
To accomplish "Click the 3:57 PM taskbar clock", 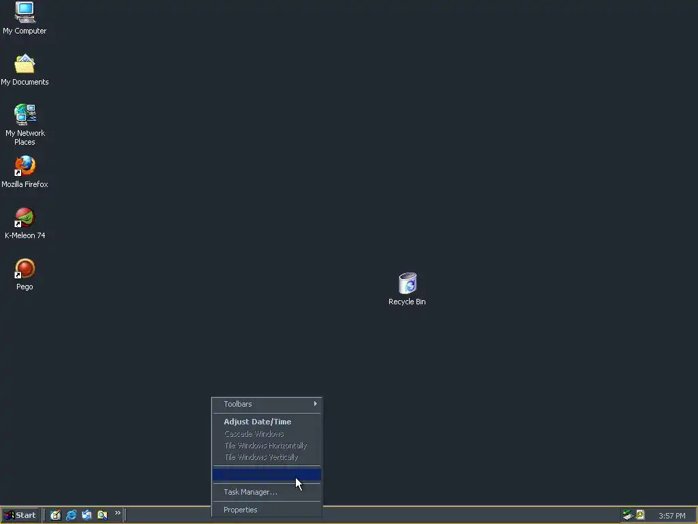I will coord(671,516).
